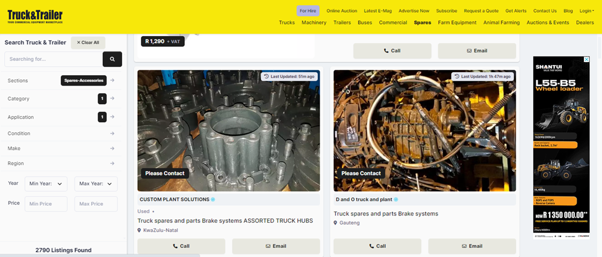Open the truck hubs listing photo
The width and height of the screenshot is (602, 257).
(229, 131)
